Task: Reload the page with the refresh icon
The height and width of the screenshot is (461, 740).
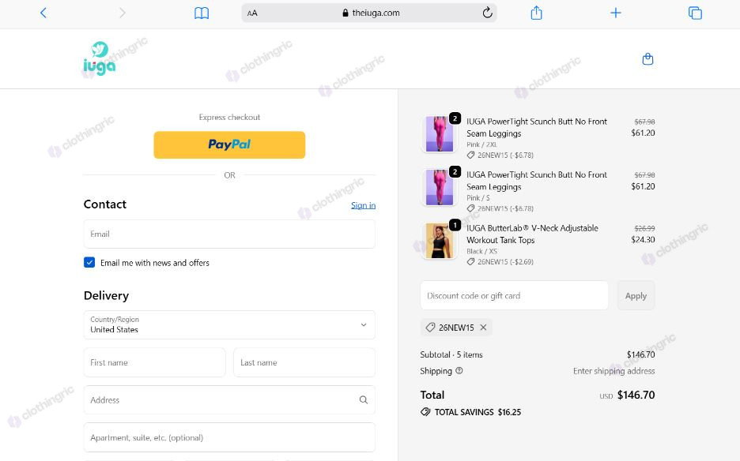Action: coord(488,13)
